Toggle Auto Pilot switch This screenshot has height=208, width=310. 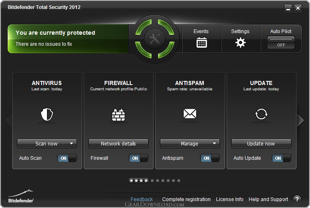pyautogui.click(x=281, y=42)
